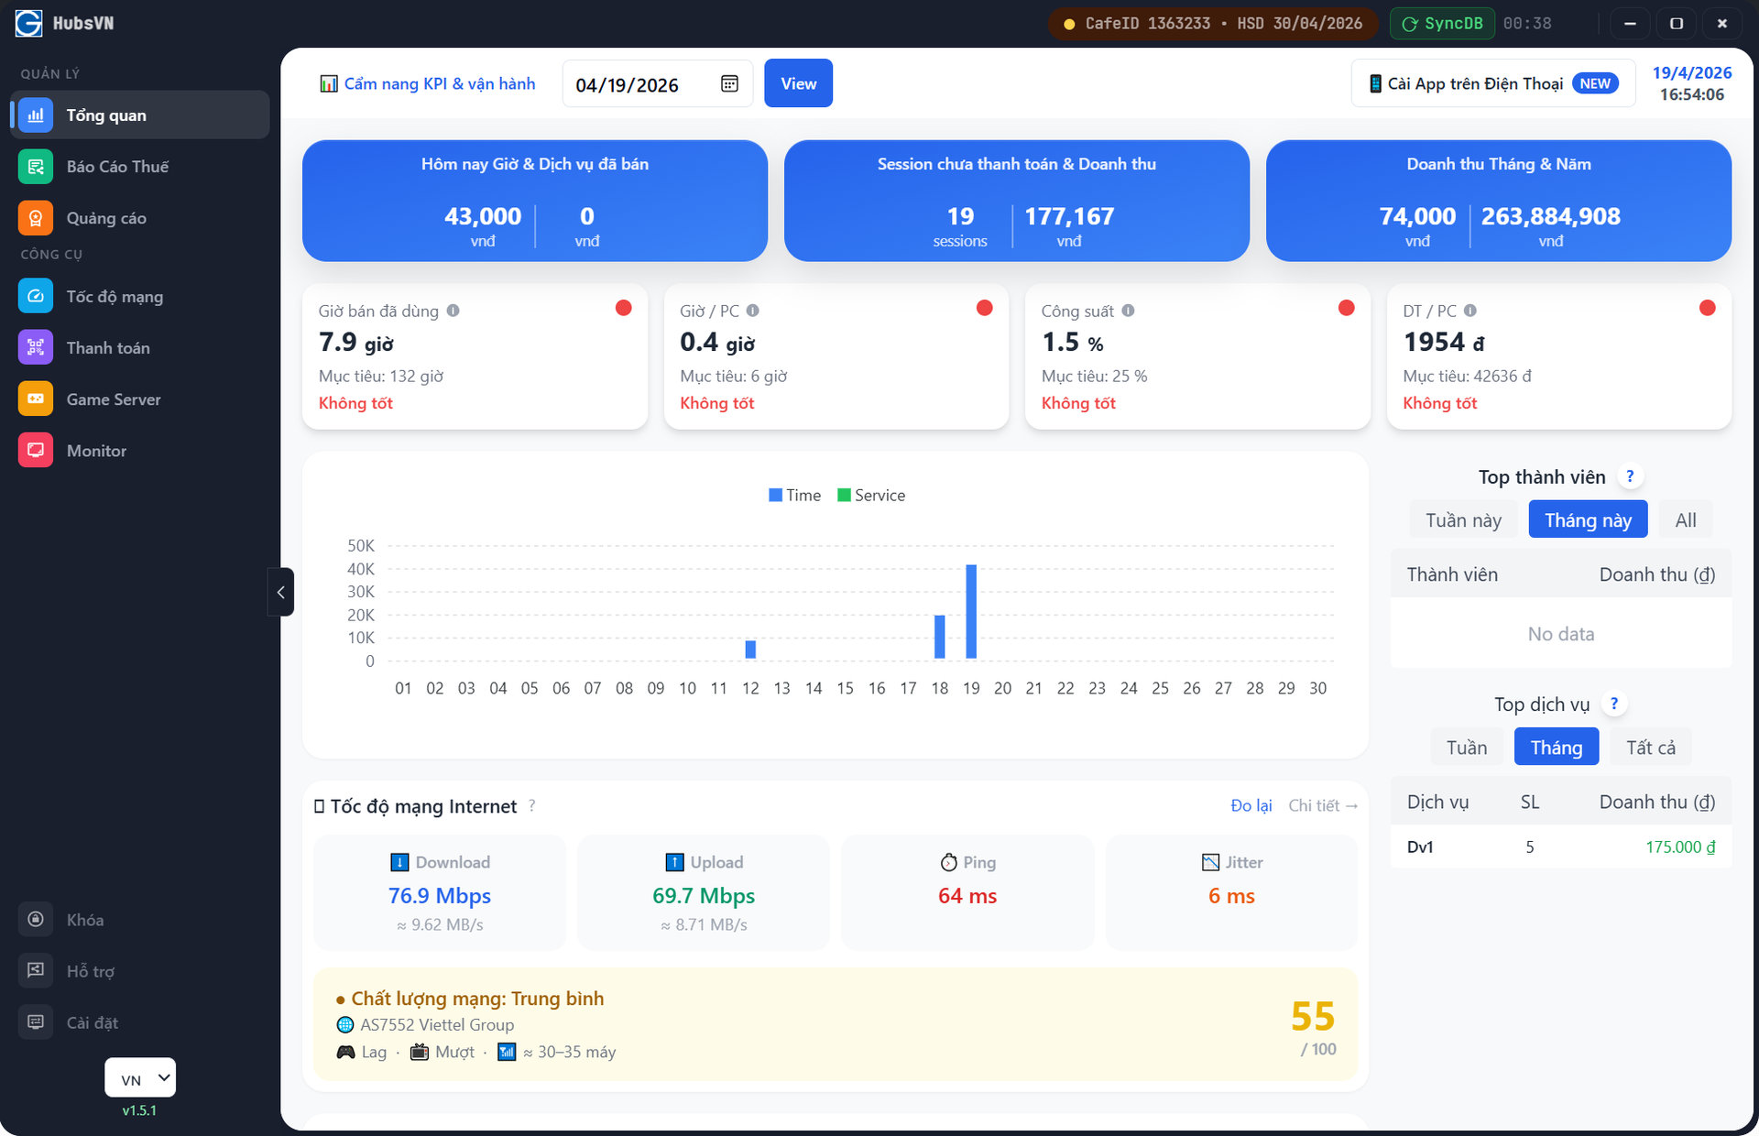Click the Monitor sidebar icon
1759x1136 pixels.
(x=36, y=451)
